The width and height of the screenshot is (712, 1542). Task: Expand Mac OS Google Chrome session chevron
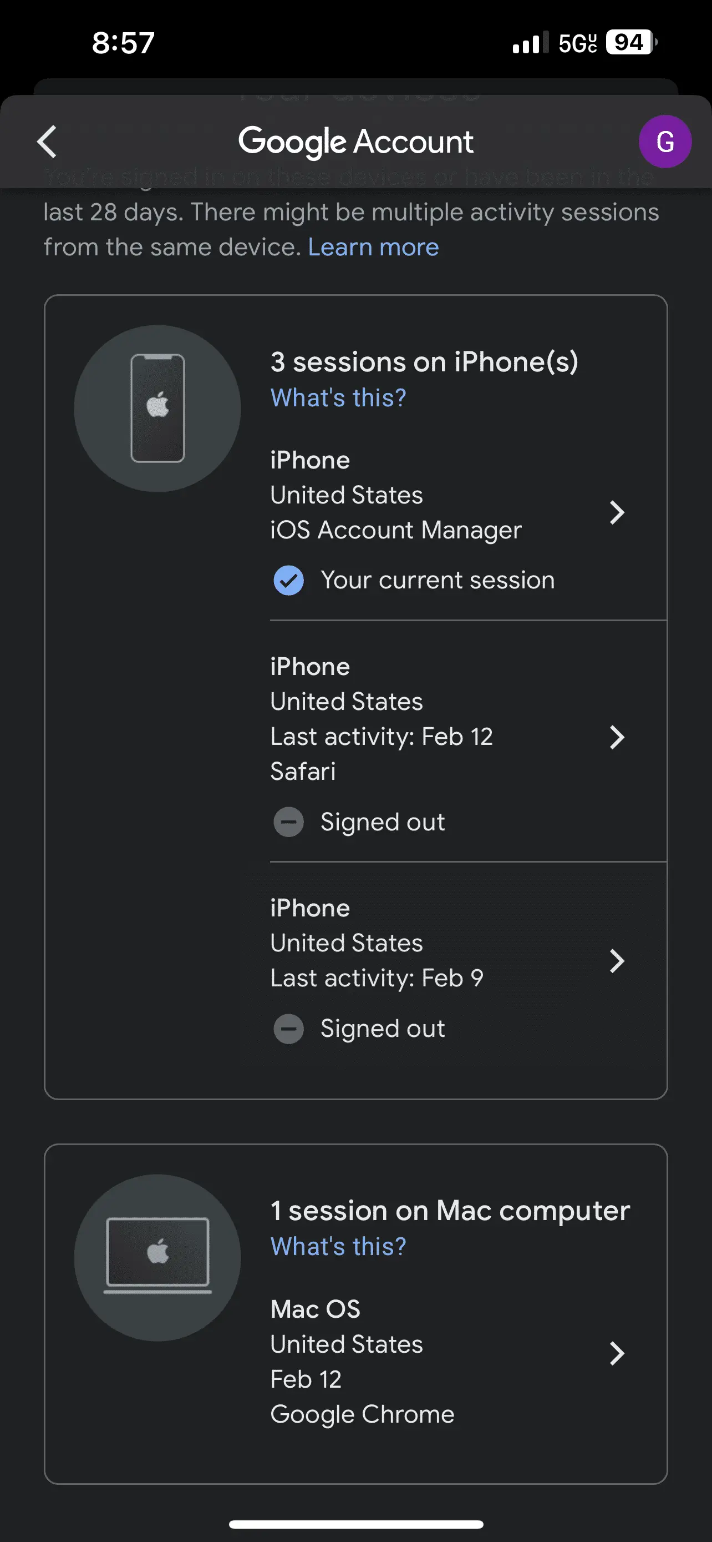[617, 1353]
